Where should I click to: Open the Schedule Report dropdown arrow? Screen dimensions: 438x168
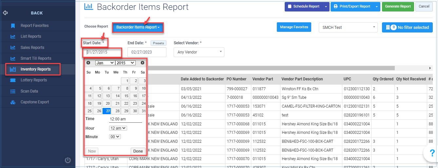[326, 7]
